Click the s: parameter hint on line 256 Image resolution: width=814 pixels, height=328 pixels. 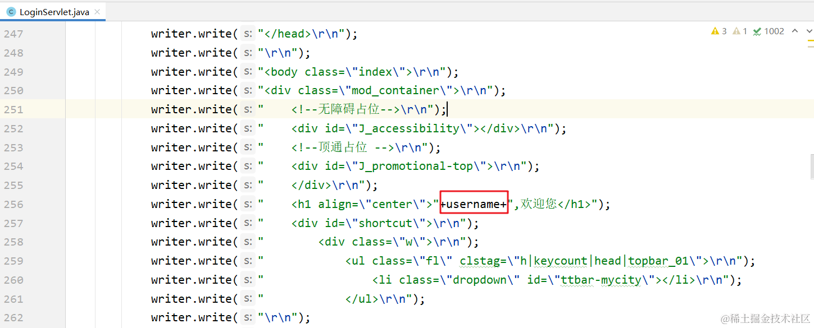(247, 205)
